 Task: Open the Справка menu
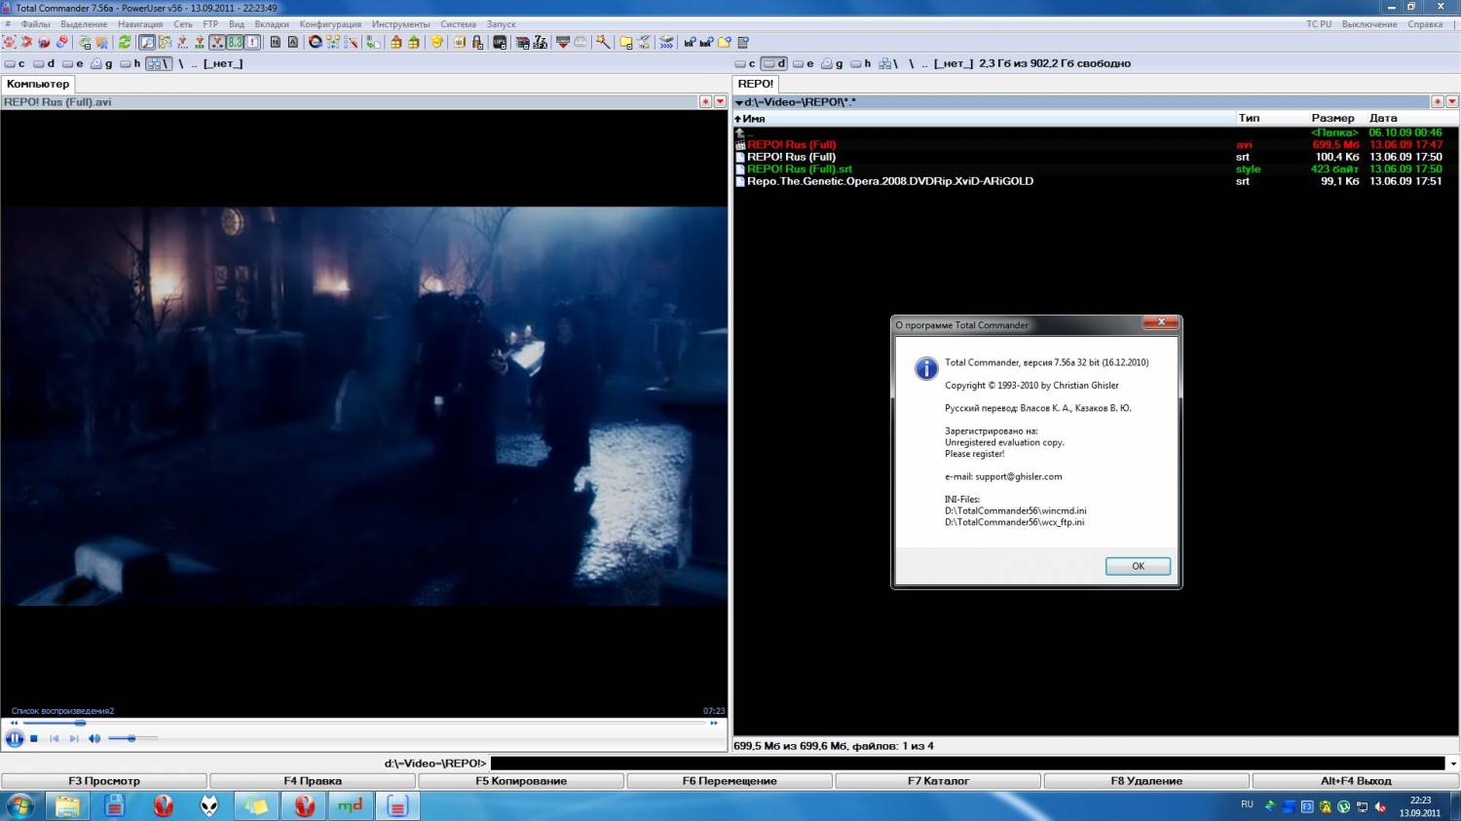pyautogui.click(x=1425, y=24)
